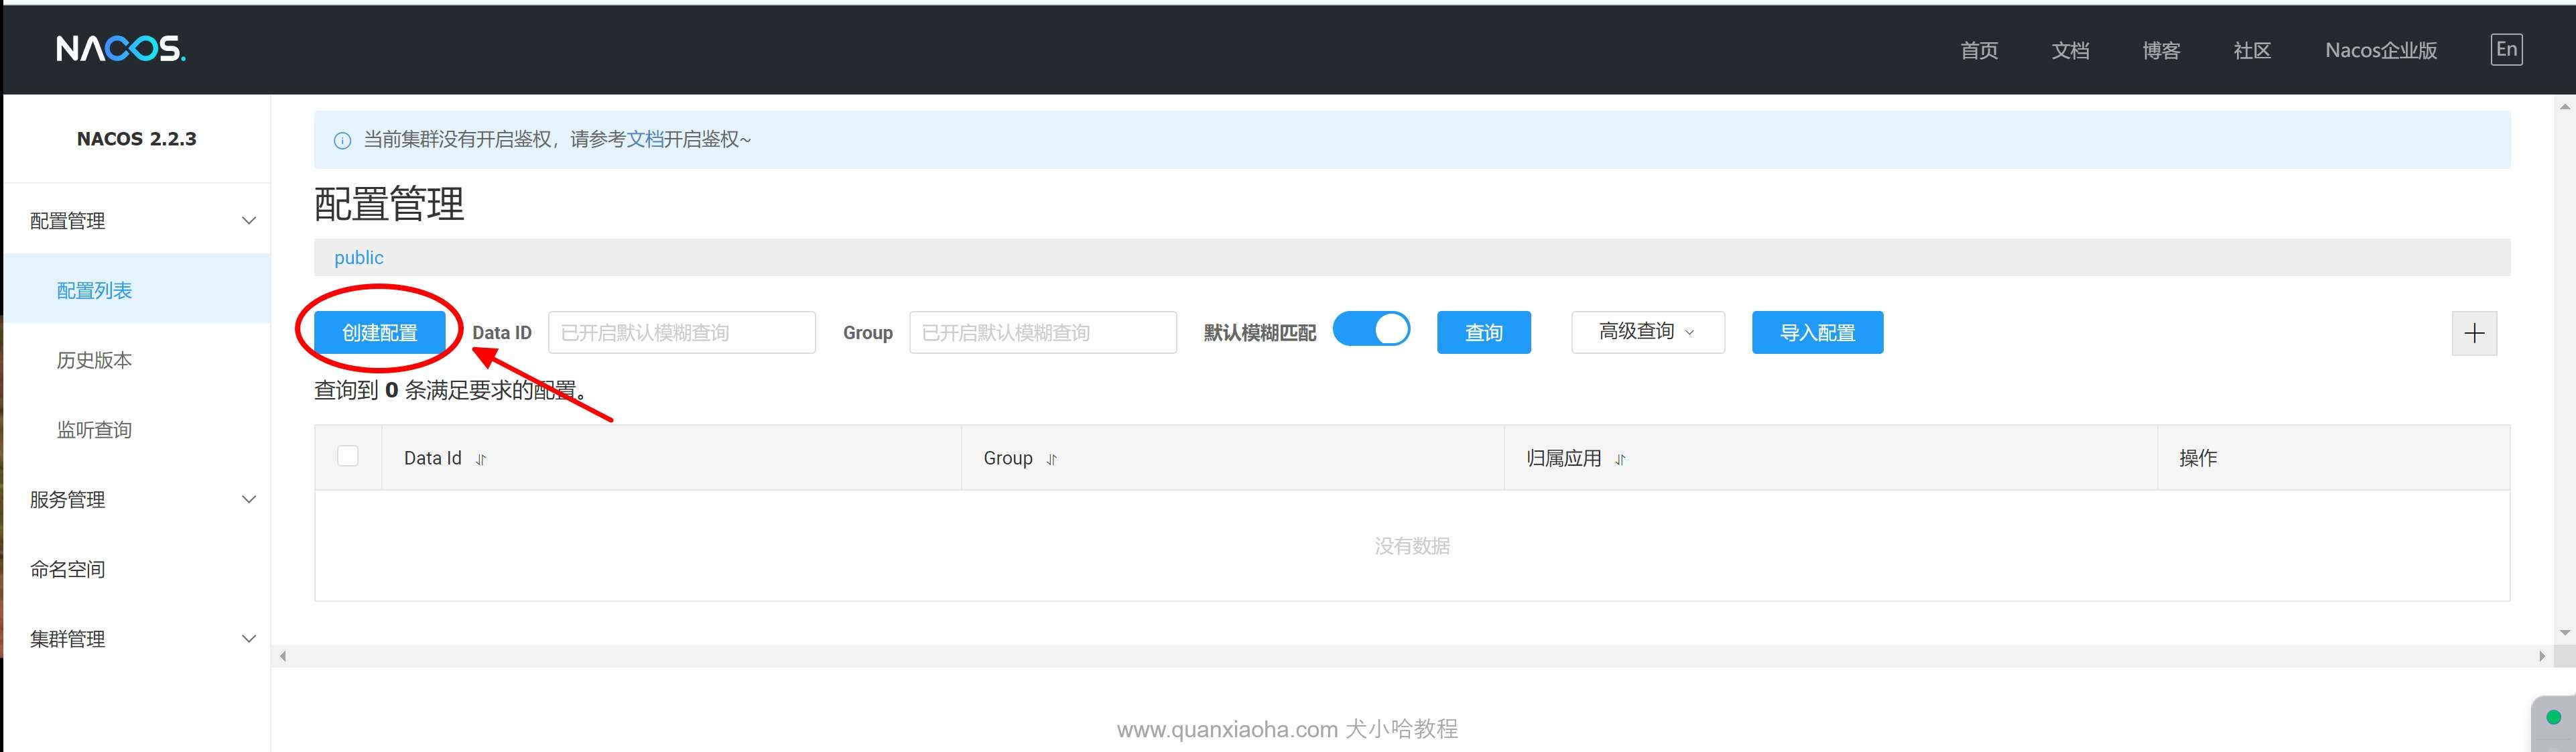Screen dimensions: 2576x752
Task: Click the NACOS logo
Action: click(120, 48)
